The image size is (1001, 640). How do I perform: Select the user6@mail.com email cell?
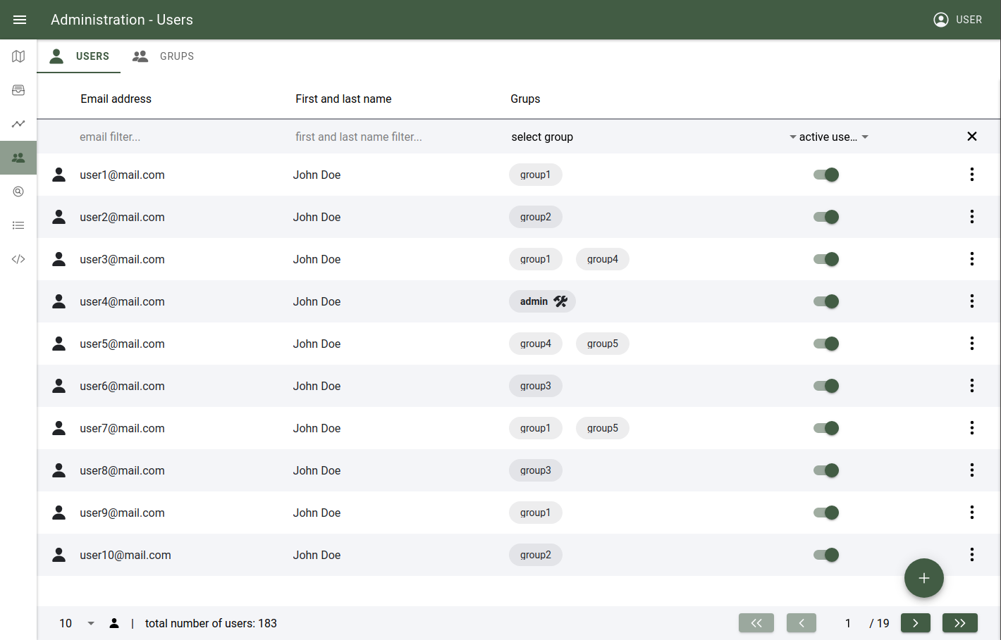pyautogui.click(x=123, y=386)
